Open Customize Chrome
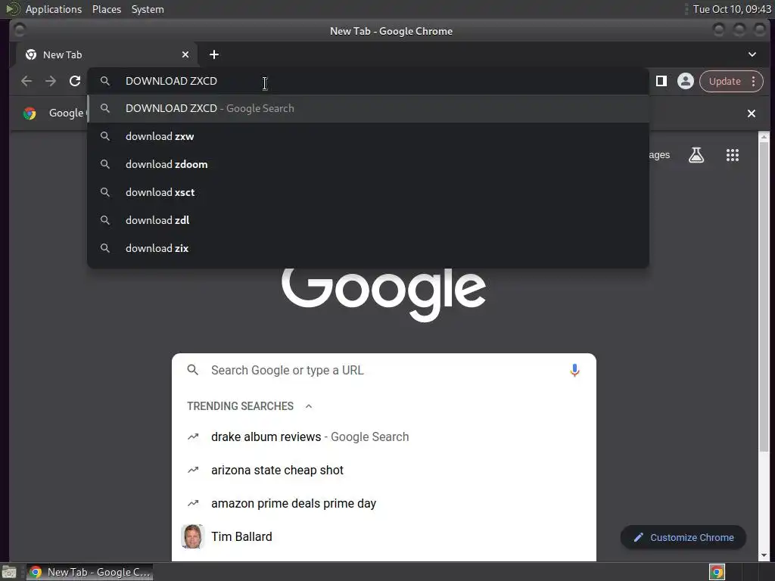This screenshot has height=581, width=775. click(x=683, y=538)
